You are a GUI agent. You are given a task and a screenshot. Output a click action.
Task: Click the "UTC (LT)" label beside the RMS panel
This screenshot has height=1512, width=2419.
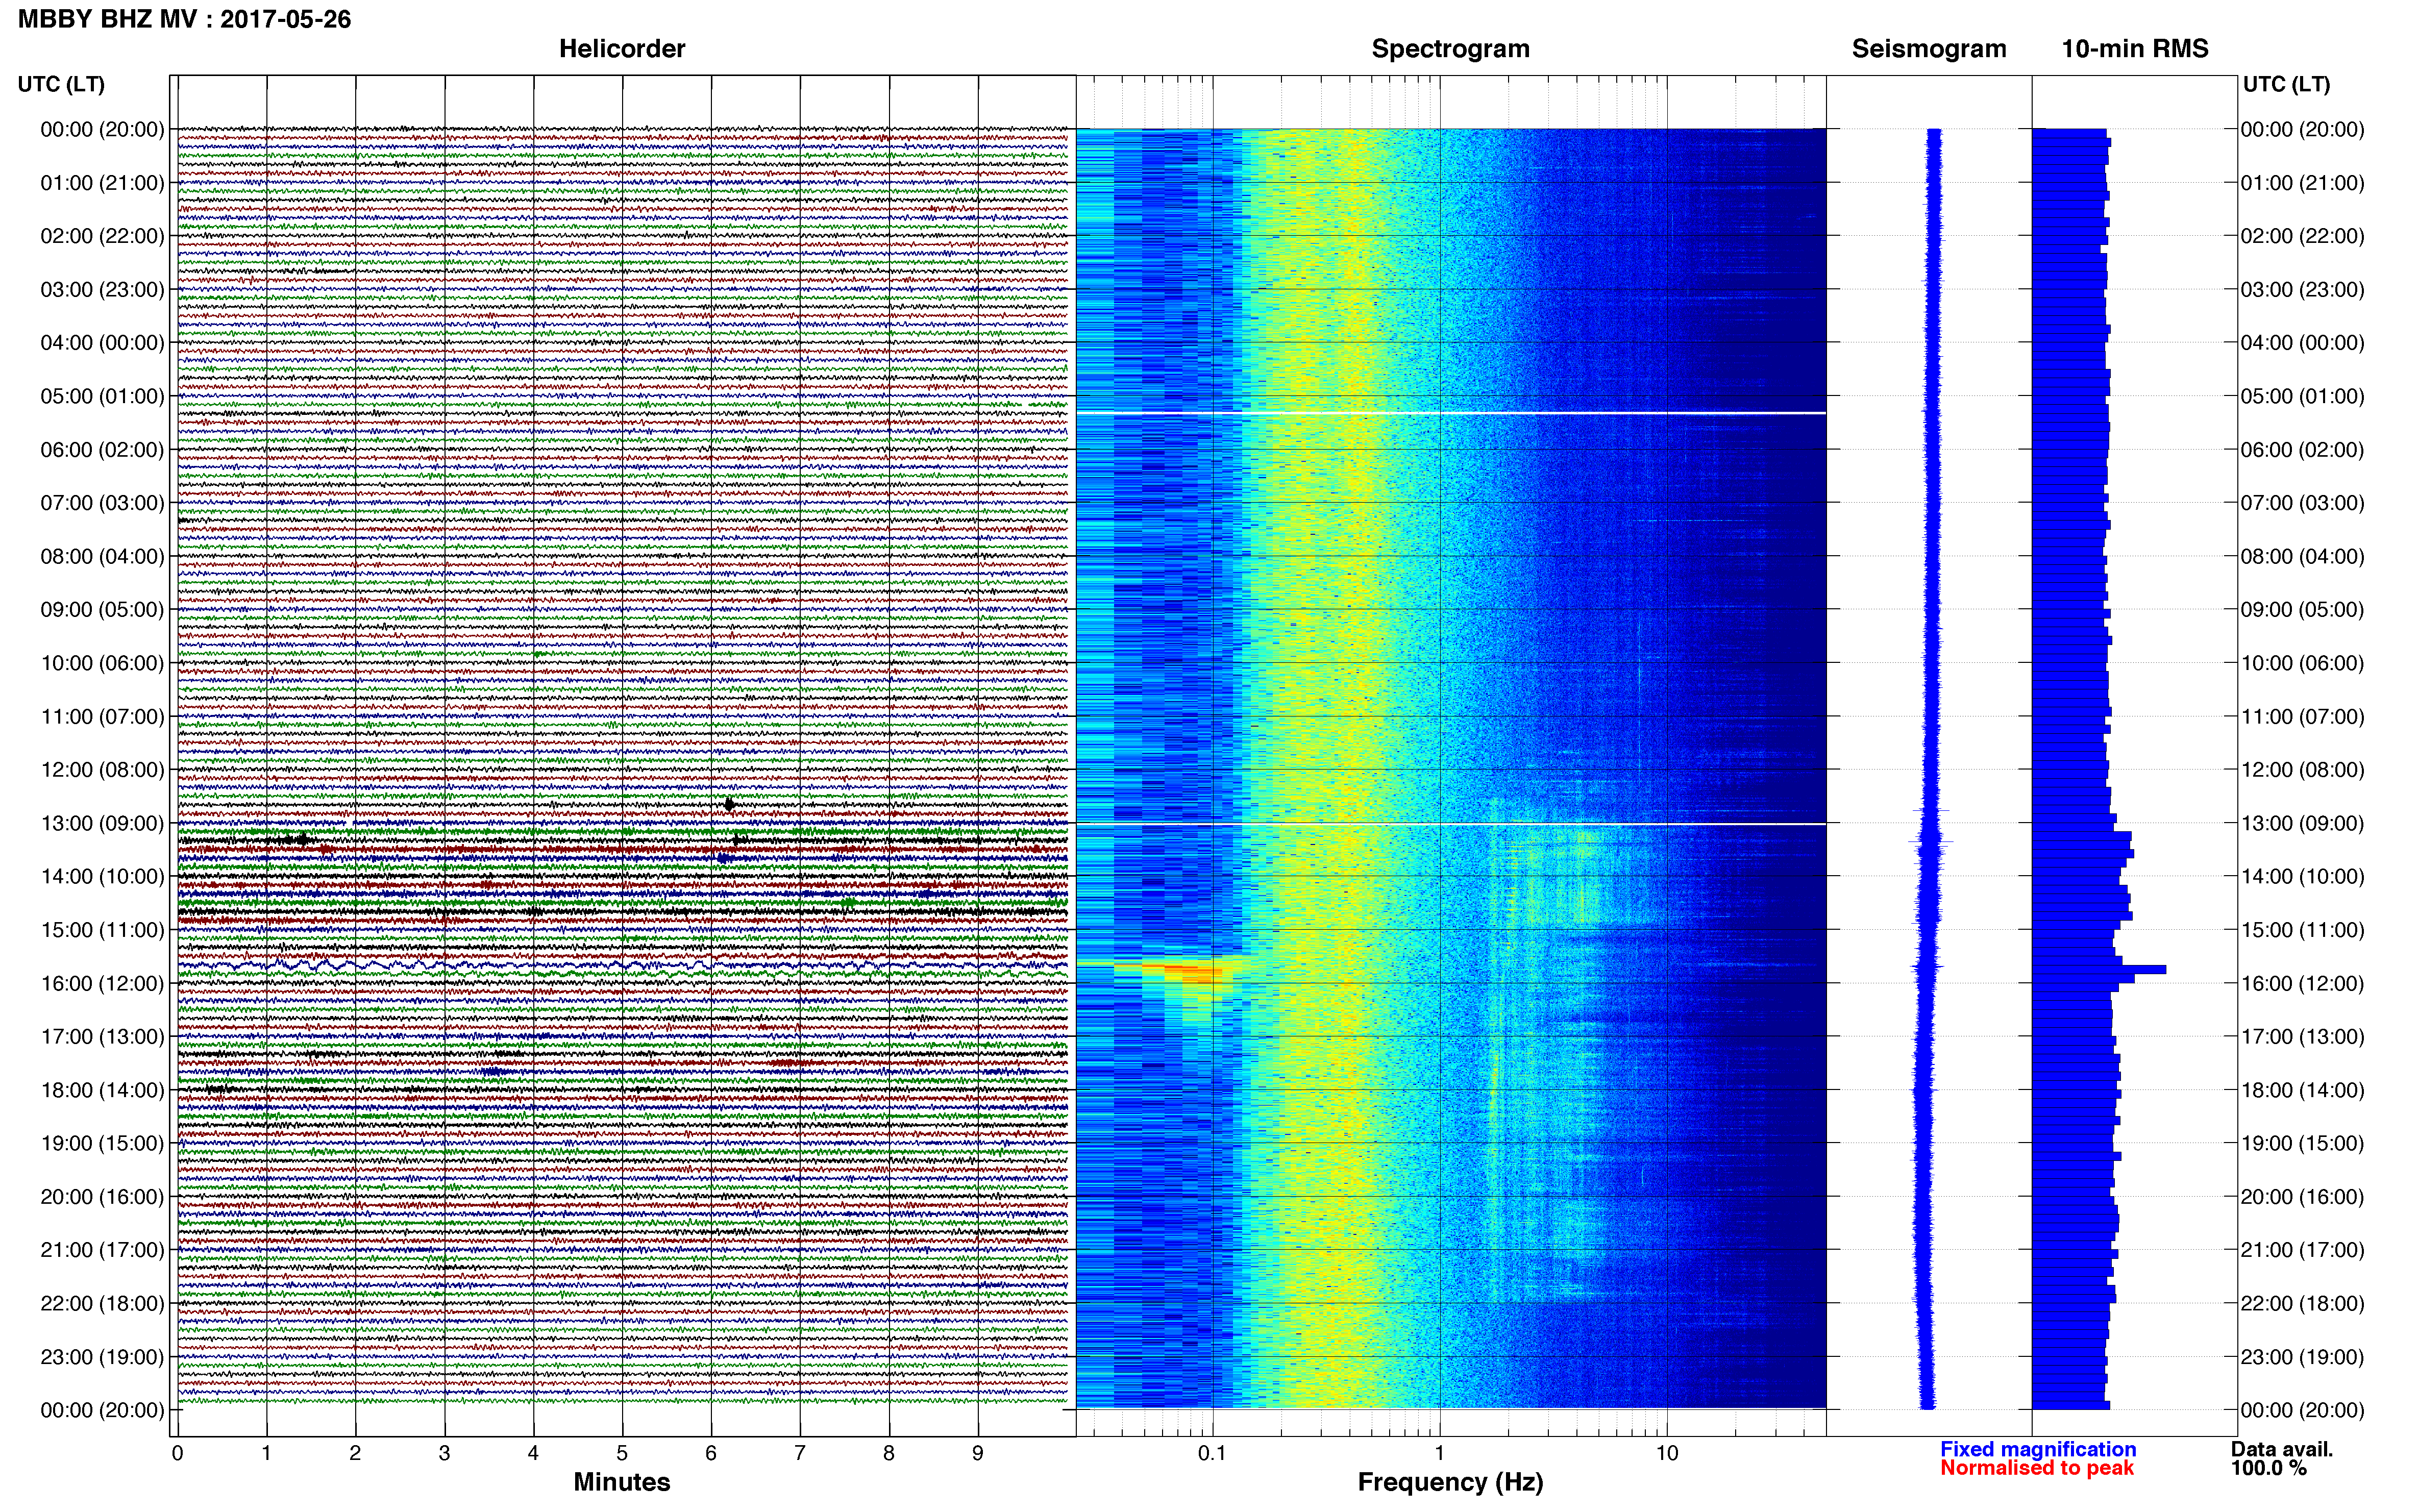tap(2286, 84)
